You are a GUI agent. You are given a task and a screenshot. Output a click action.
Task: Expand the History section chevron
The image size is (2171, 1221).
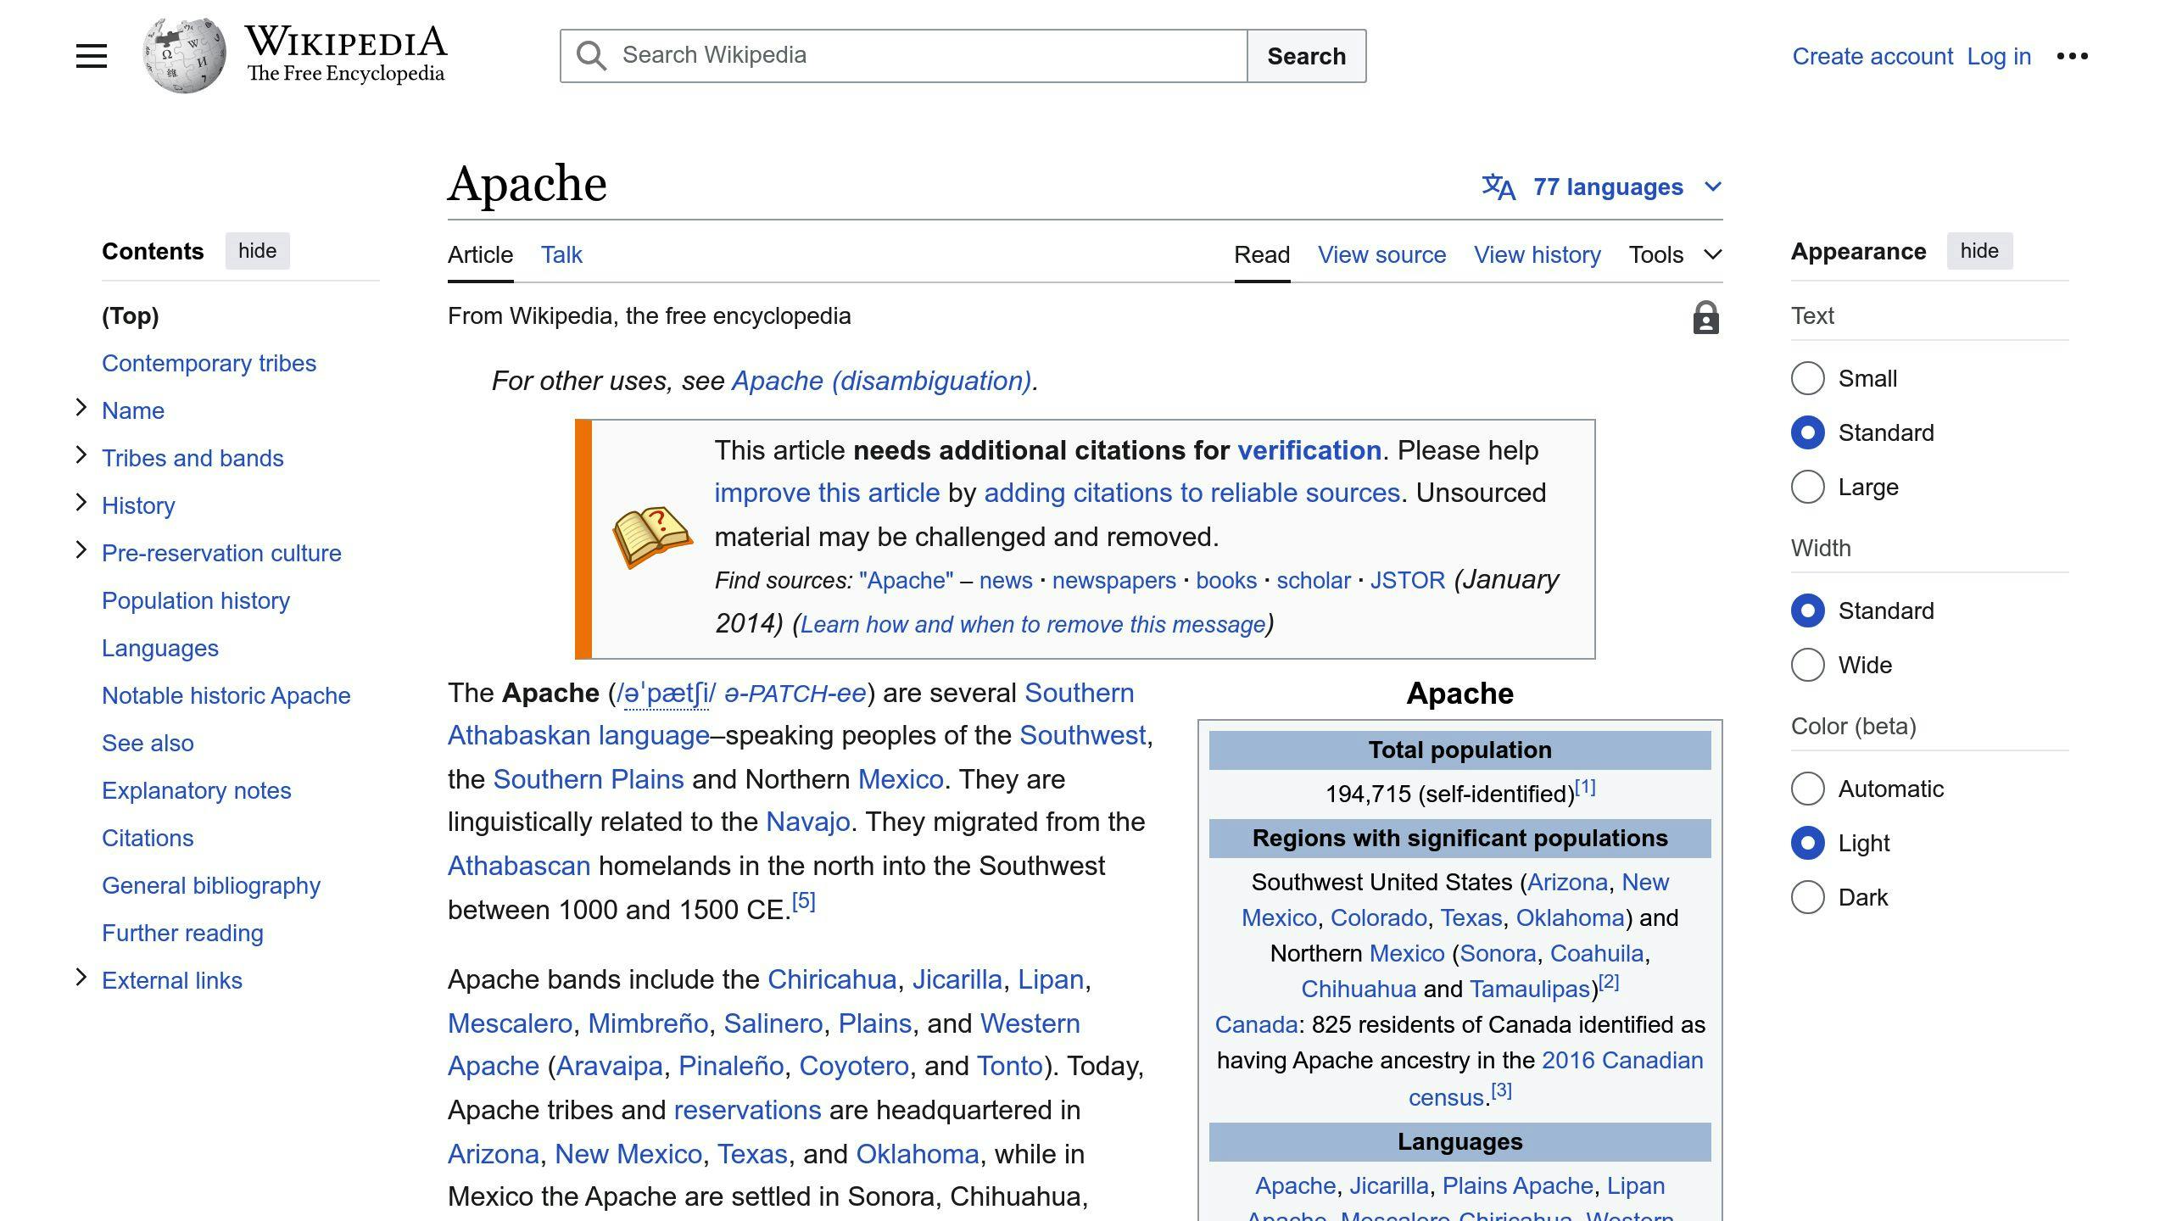(x=81, y=503)
